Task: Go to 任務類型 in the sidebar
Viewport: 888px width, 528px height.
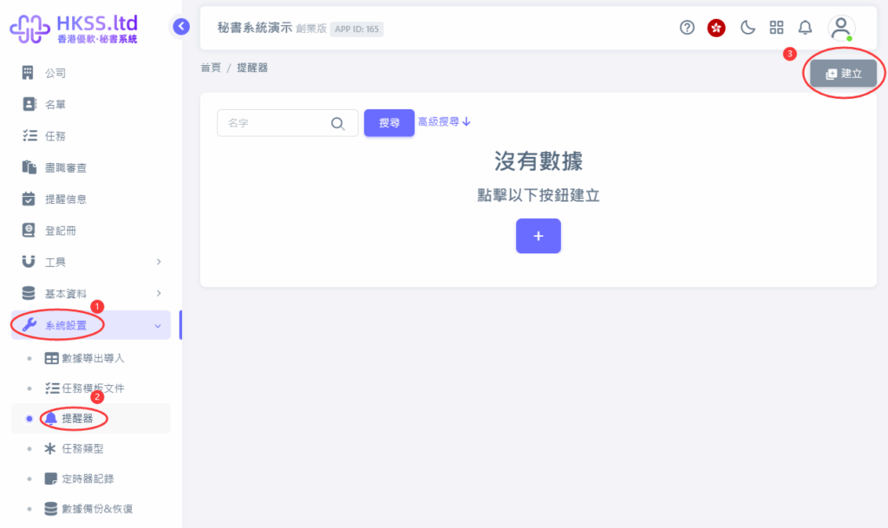Action: (x=88, y=449)
